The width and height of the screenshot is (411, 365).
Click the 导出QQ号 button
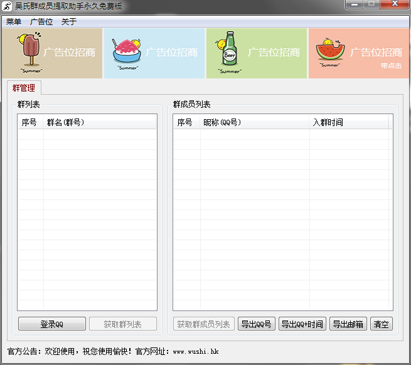pyautogui.click(x=257, y=324)
